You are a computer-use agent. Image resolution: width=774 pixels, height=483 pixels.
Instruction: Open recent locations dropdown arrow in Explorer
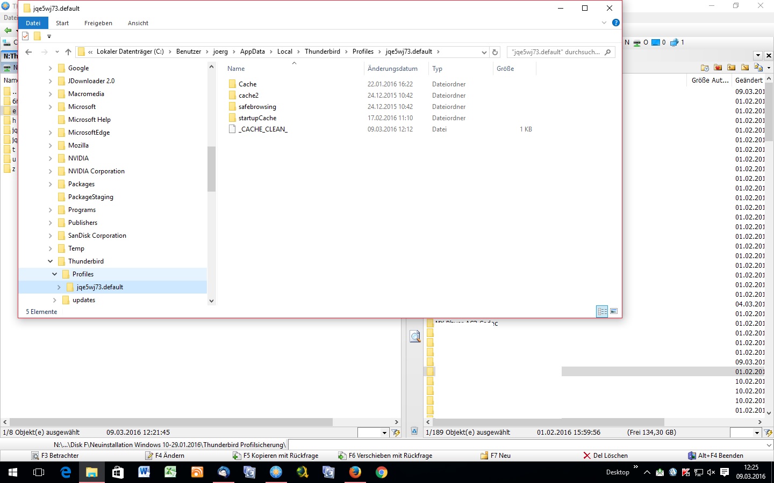(x=57, y=52)
